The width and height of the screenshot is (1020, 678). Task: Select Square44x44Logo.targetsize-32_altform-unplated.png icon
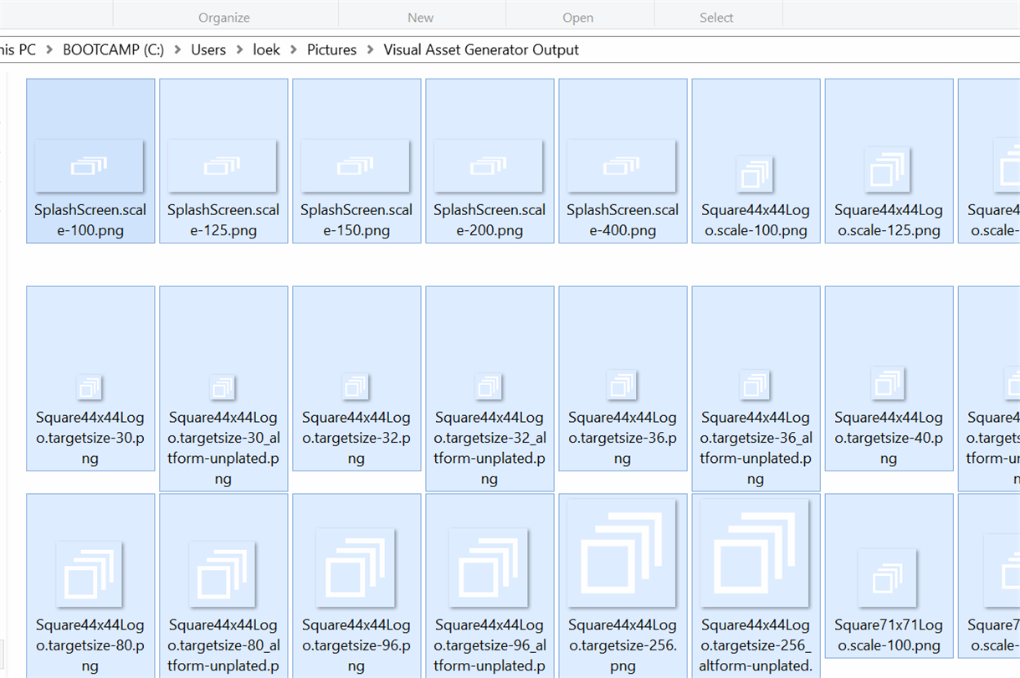coord(489,387)
